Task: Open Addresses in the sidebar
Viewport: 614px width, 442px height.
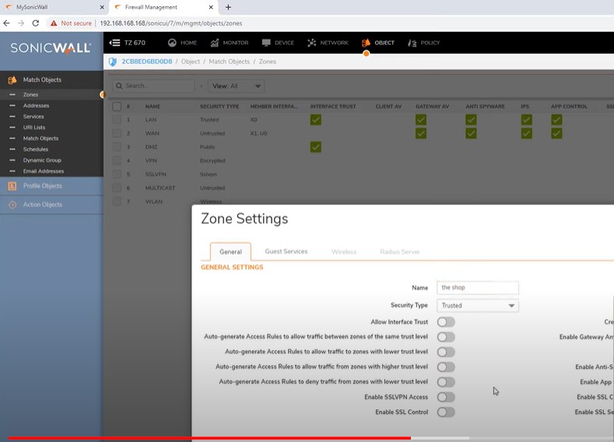Action: coord(36,106)
